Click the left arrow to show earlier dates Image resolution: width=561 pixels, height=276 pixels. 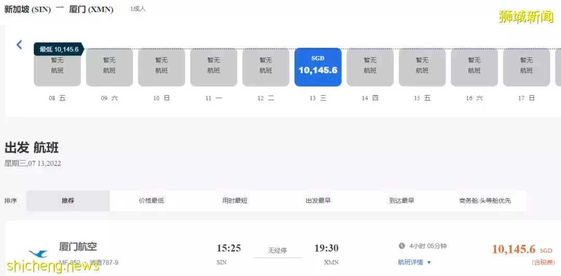tap(19, 45)
